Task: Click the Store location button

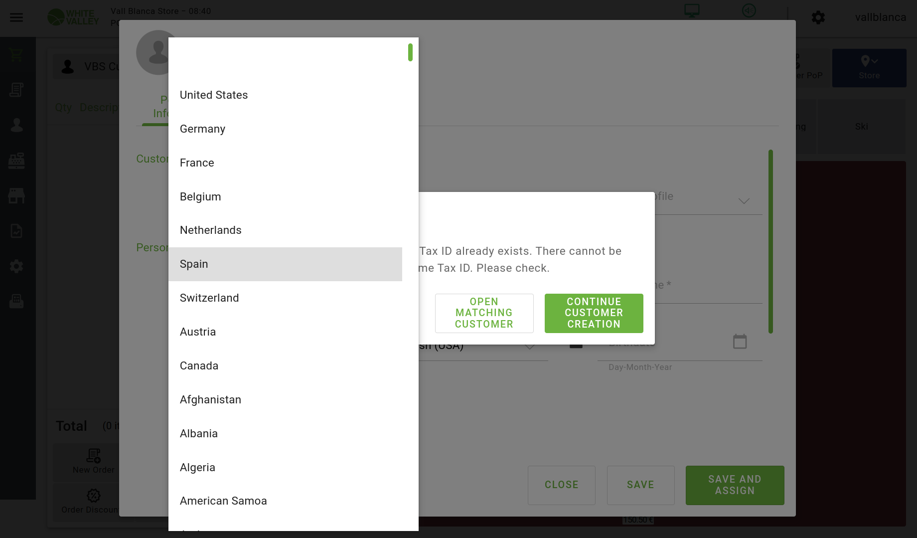Action: coord(869,68)
